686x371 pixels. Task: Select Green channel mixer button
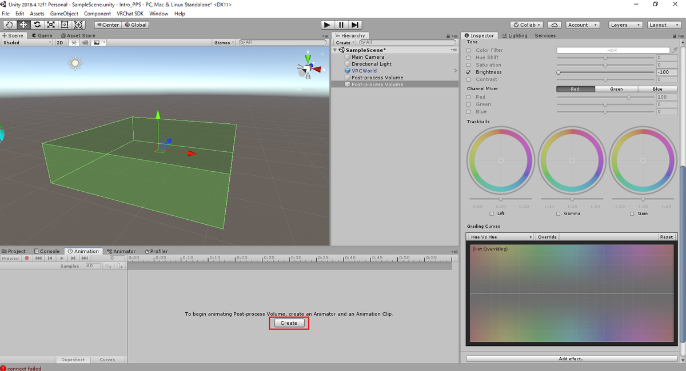[x=616, y=89]
